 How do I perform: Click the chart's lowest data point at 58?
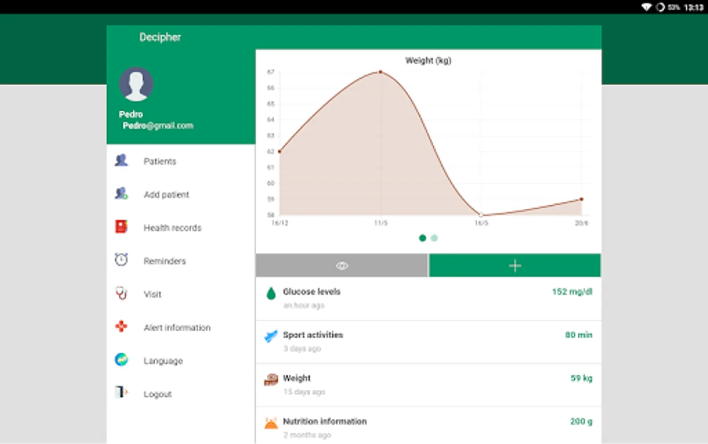point(481,215)
